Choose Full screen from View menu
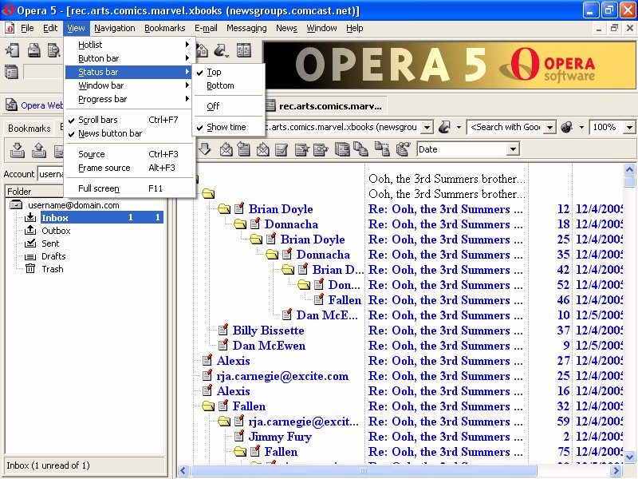 129,188
